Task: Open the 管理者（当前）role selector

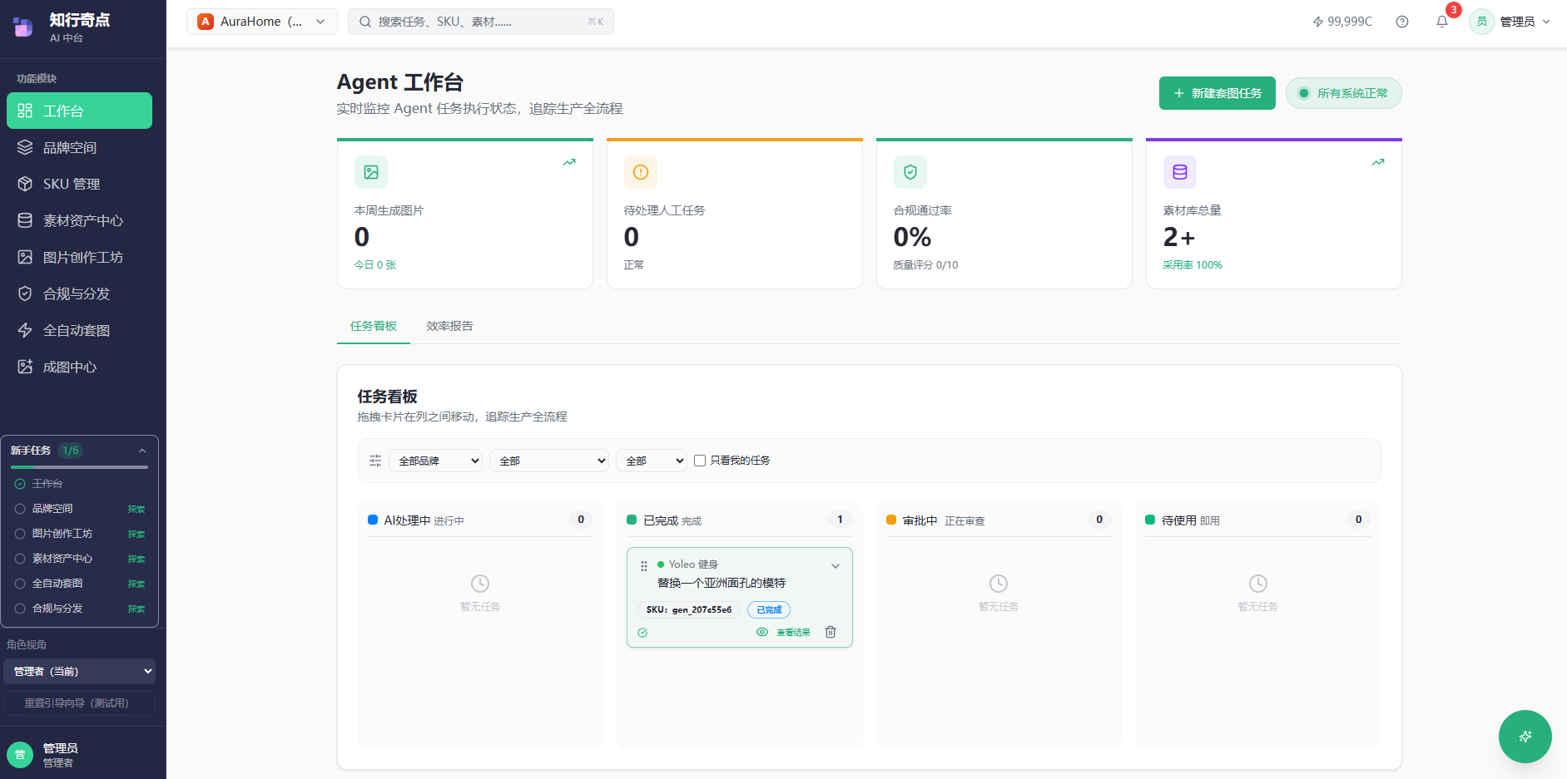Action: pos(79,671)
